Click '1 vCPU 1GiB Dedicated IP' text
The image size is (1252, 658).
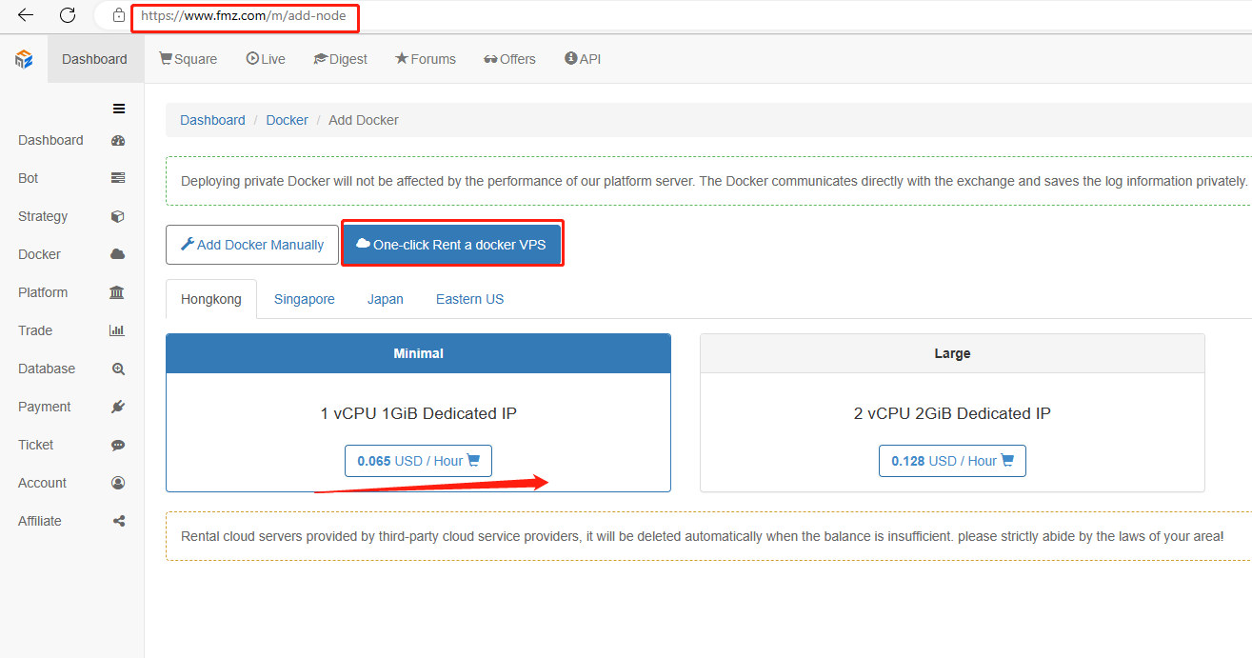[418, 413]
